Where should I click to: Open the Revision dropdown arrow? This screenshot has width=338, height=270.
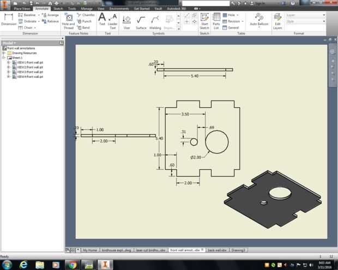point(243,21)
